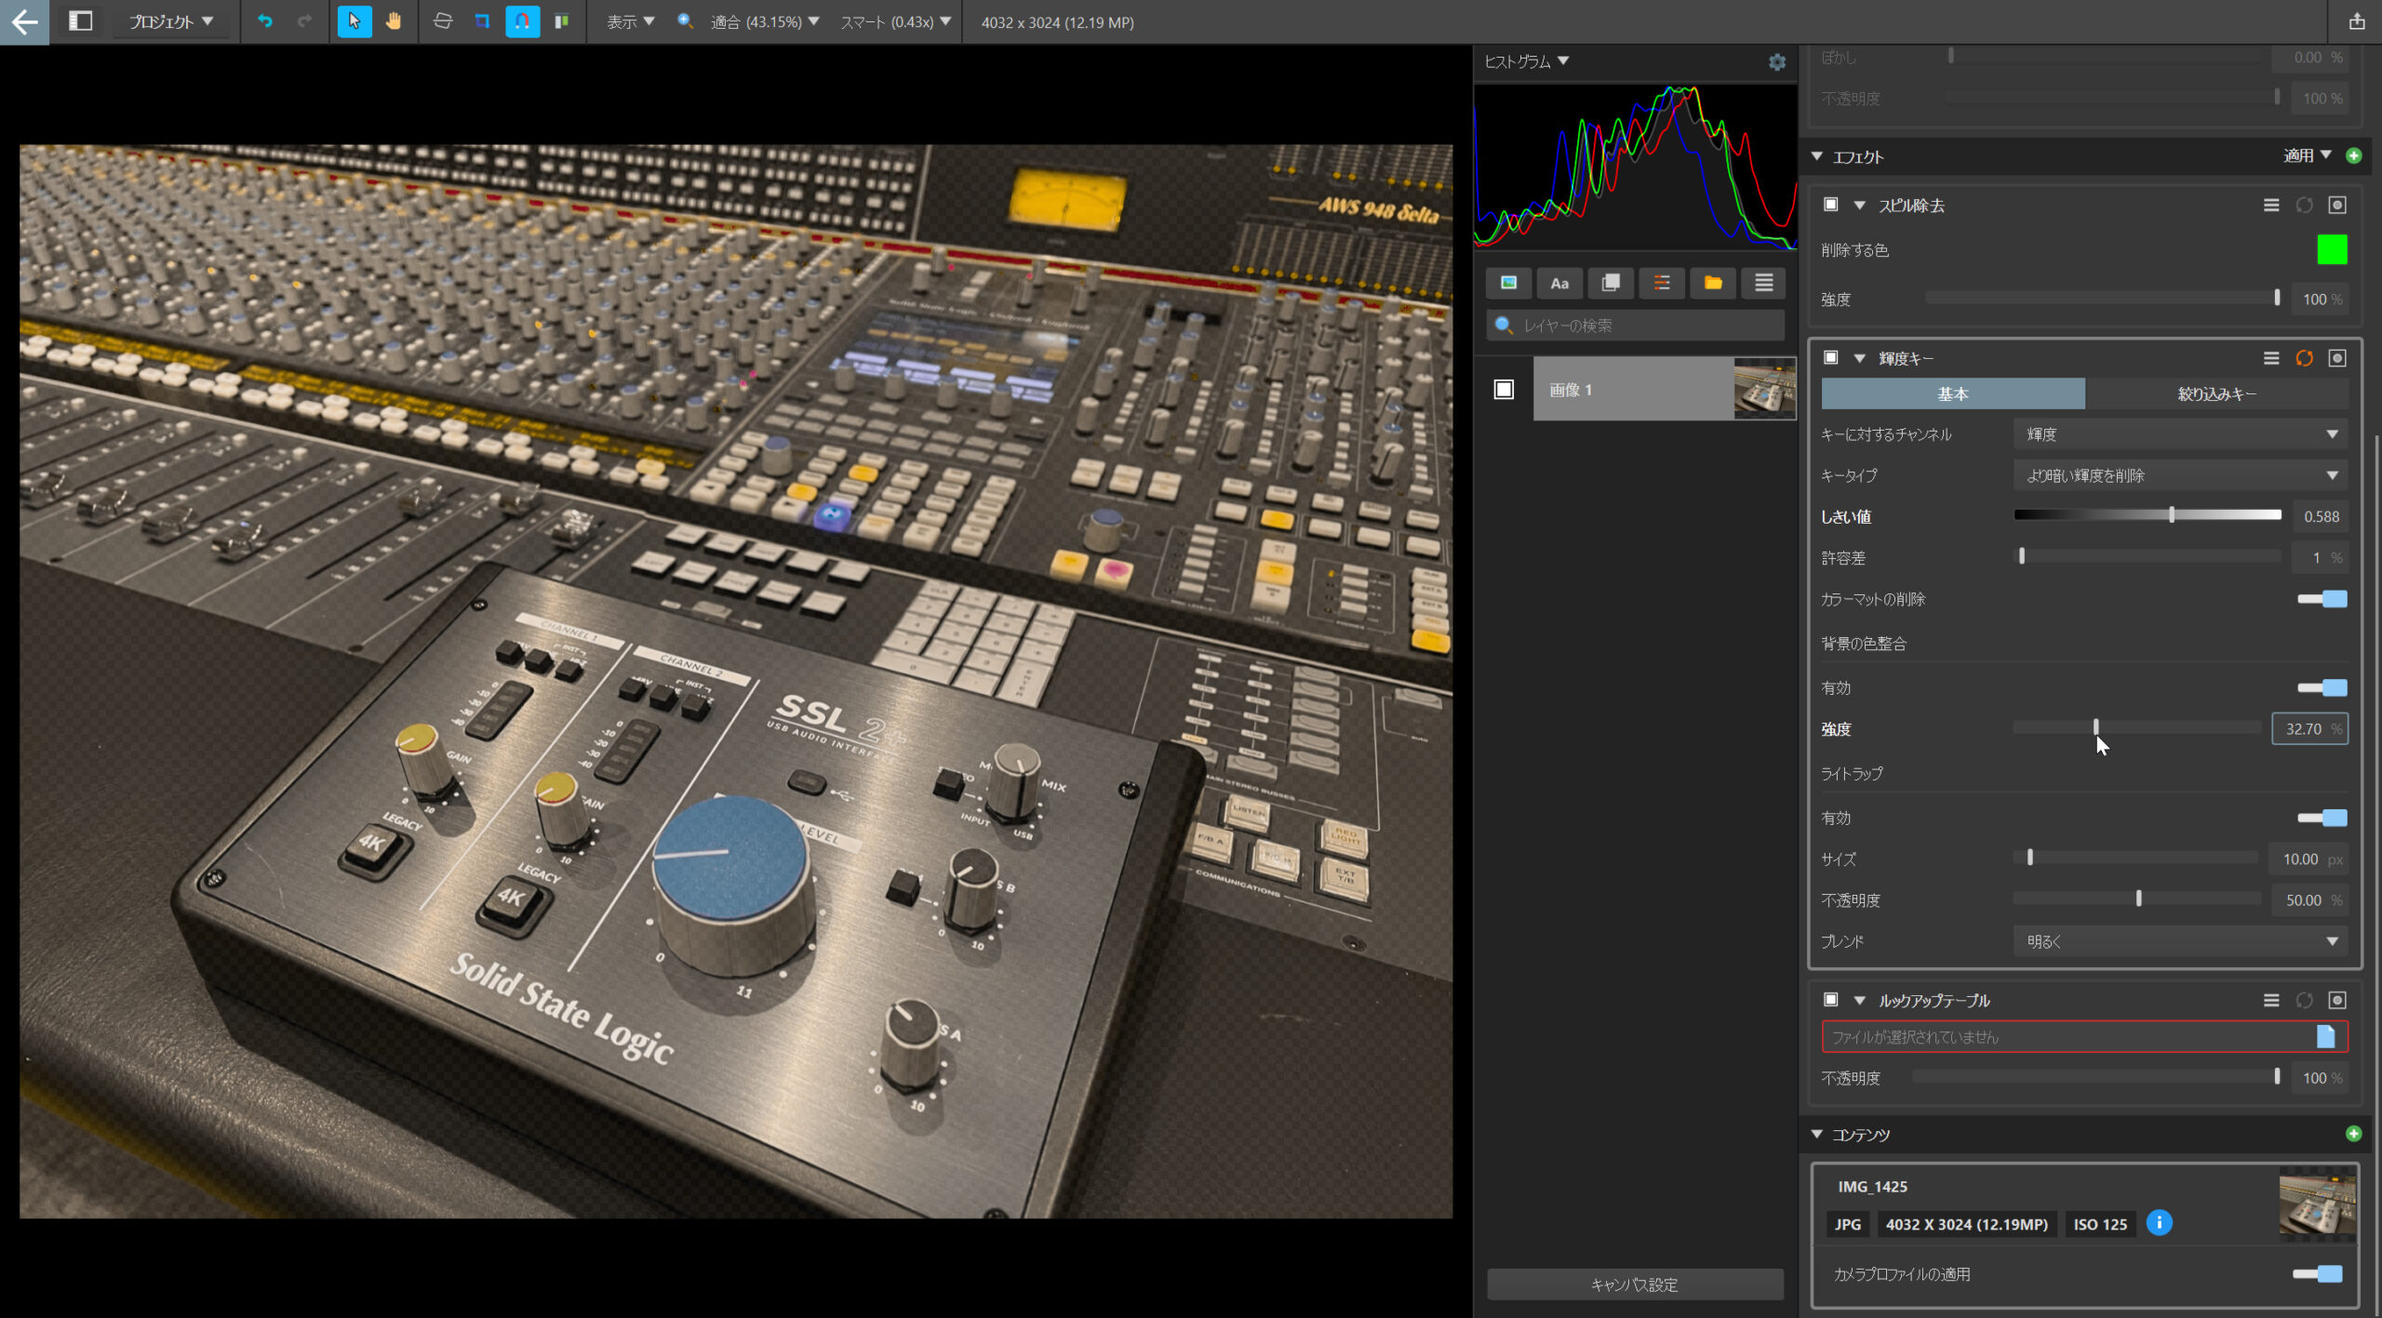Click the レイヤーの検索 search field
The height and width of the screenshot is (1318, 2382).
coord(1635,326)
